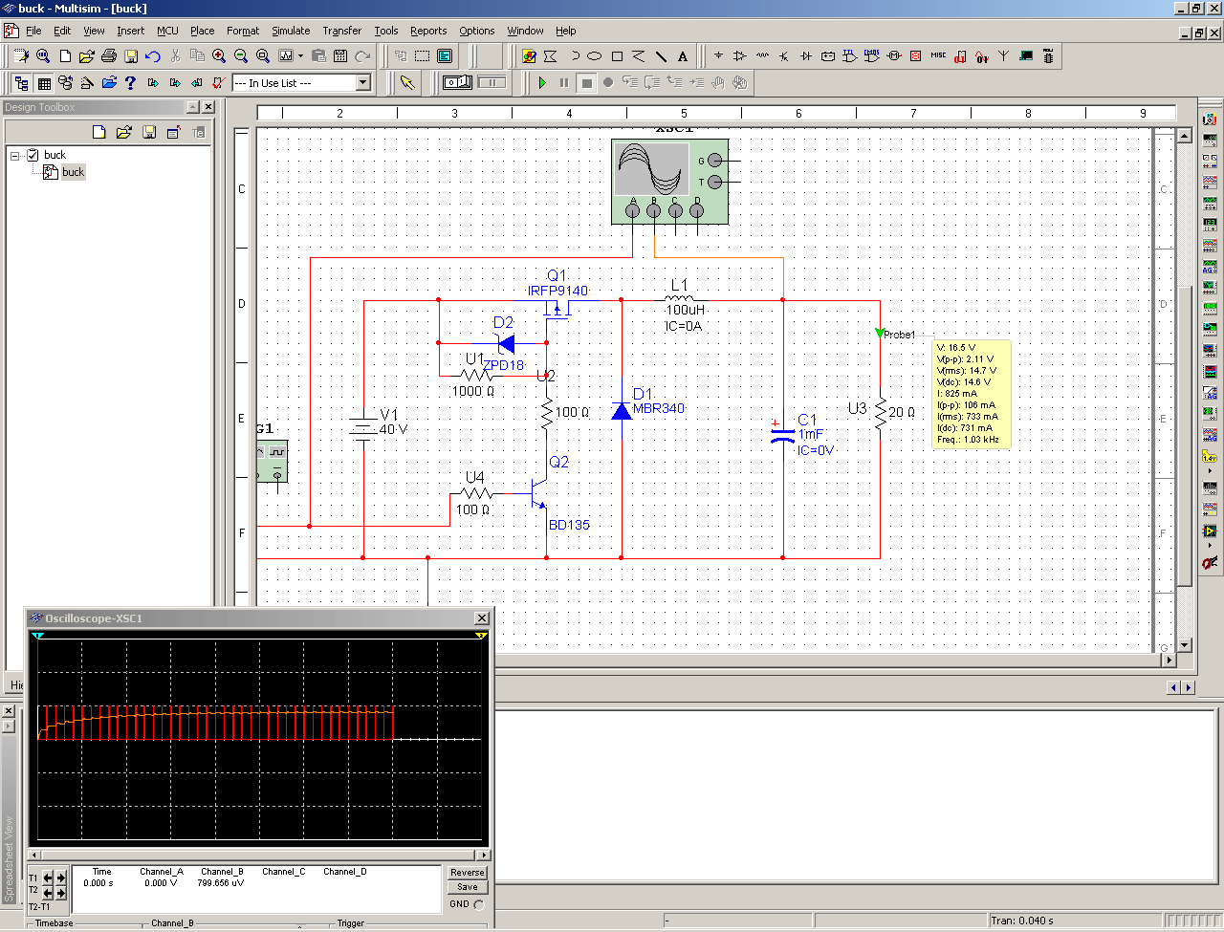Open the In Use List dropdown
1224x932 pixels.
click(x=363, y=83)
